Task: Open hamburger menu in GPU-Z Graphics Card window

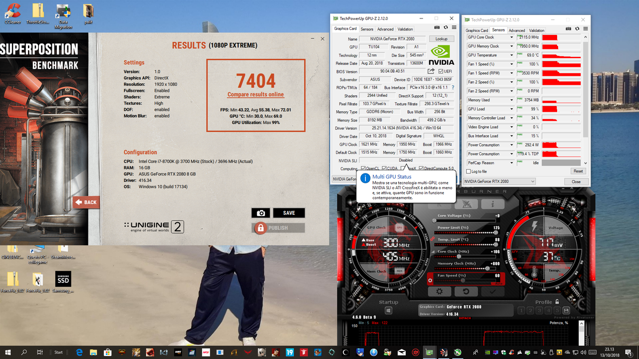Action: coord(454,28)
